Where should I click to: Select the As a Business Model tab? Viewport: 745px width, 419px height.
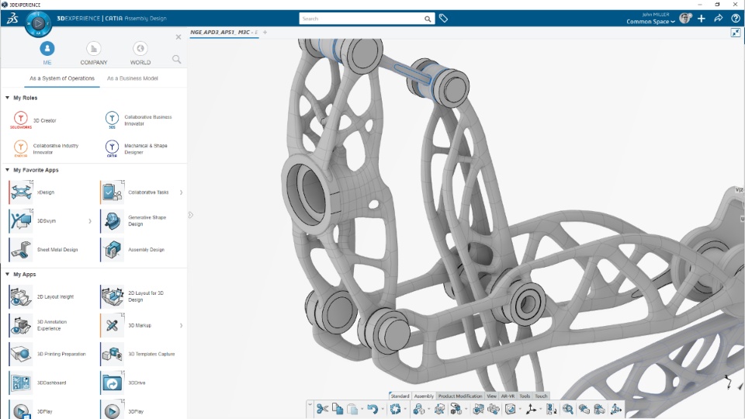[132, 78]
